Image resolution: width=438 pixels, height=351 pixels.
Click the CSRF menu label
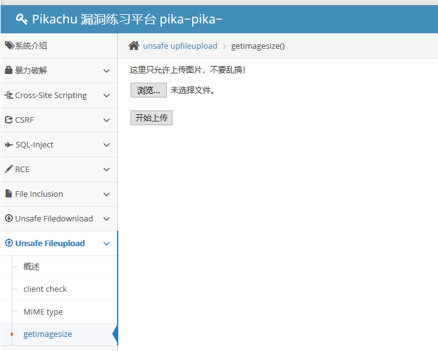24,120
